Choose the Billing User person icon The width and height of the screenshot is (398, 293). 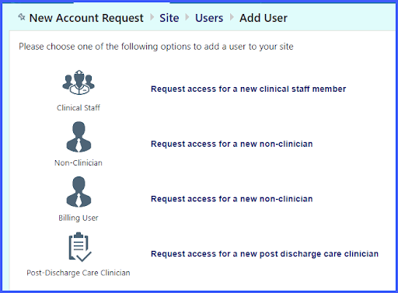click(x=79, y=192)
